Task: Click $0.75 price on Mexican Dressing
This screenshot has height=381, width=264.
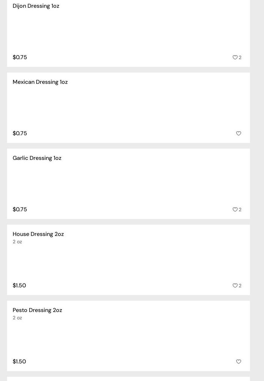Action: (20, 133)
